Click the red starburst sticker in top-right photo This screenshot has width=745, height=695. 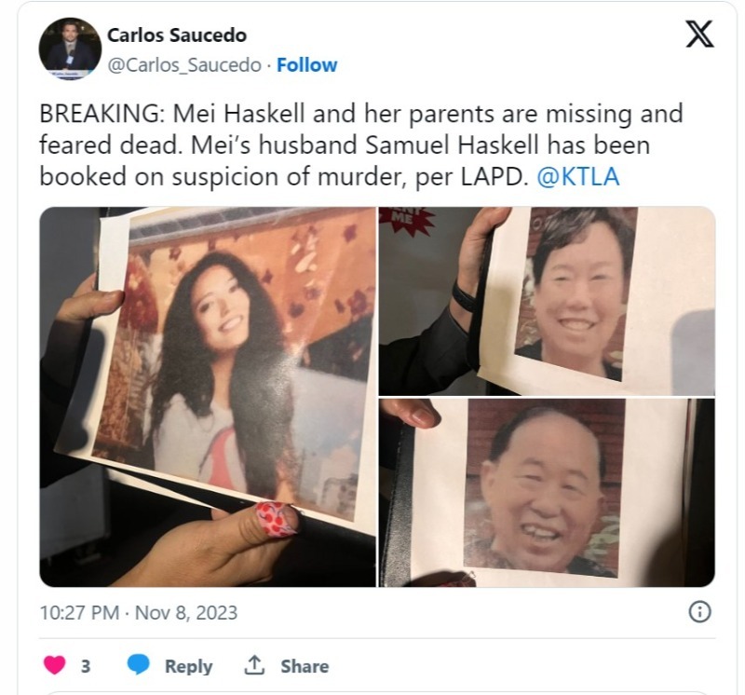tap(408, 221)
